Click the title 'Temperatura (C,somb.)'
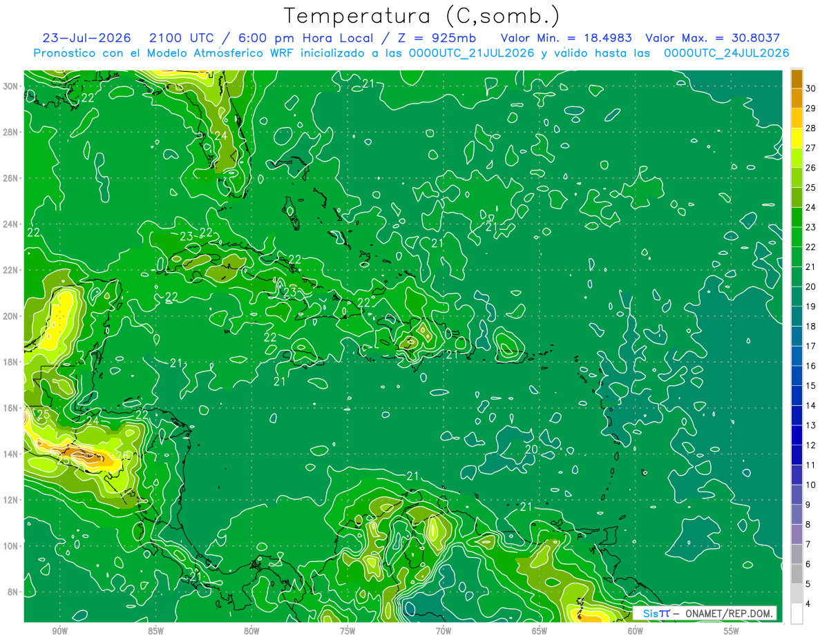Screen dimensions: 829x640 point(421,16)
